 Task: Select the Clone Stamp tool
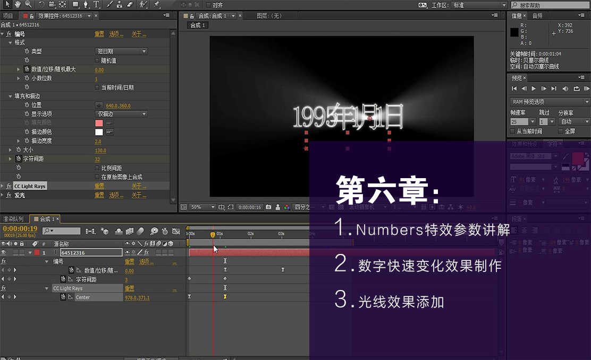click(120, 5)
